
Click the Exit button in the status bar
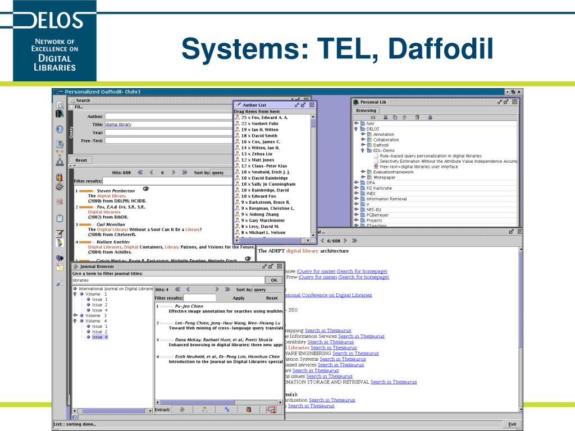coord(512,424)
